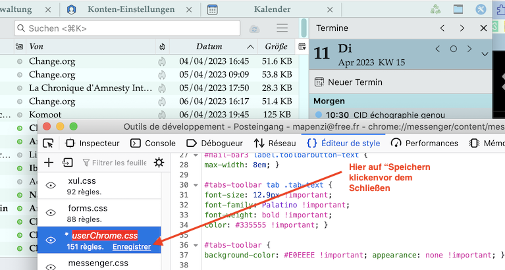Screen dimensions: 505x270
Task: Close the Termine pane
Action: (483, 28)
